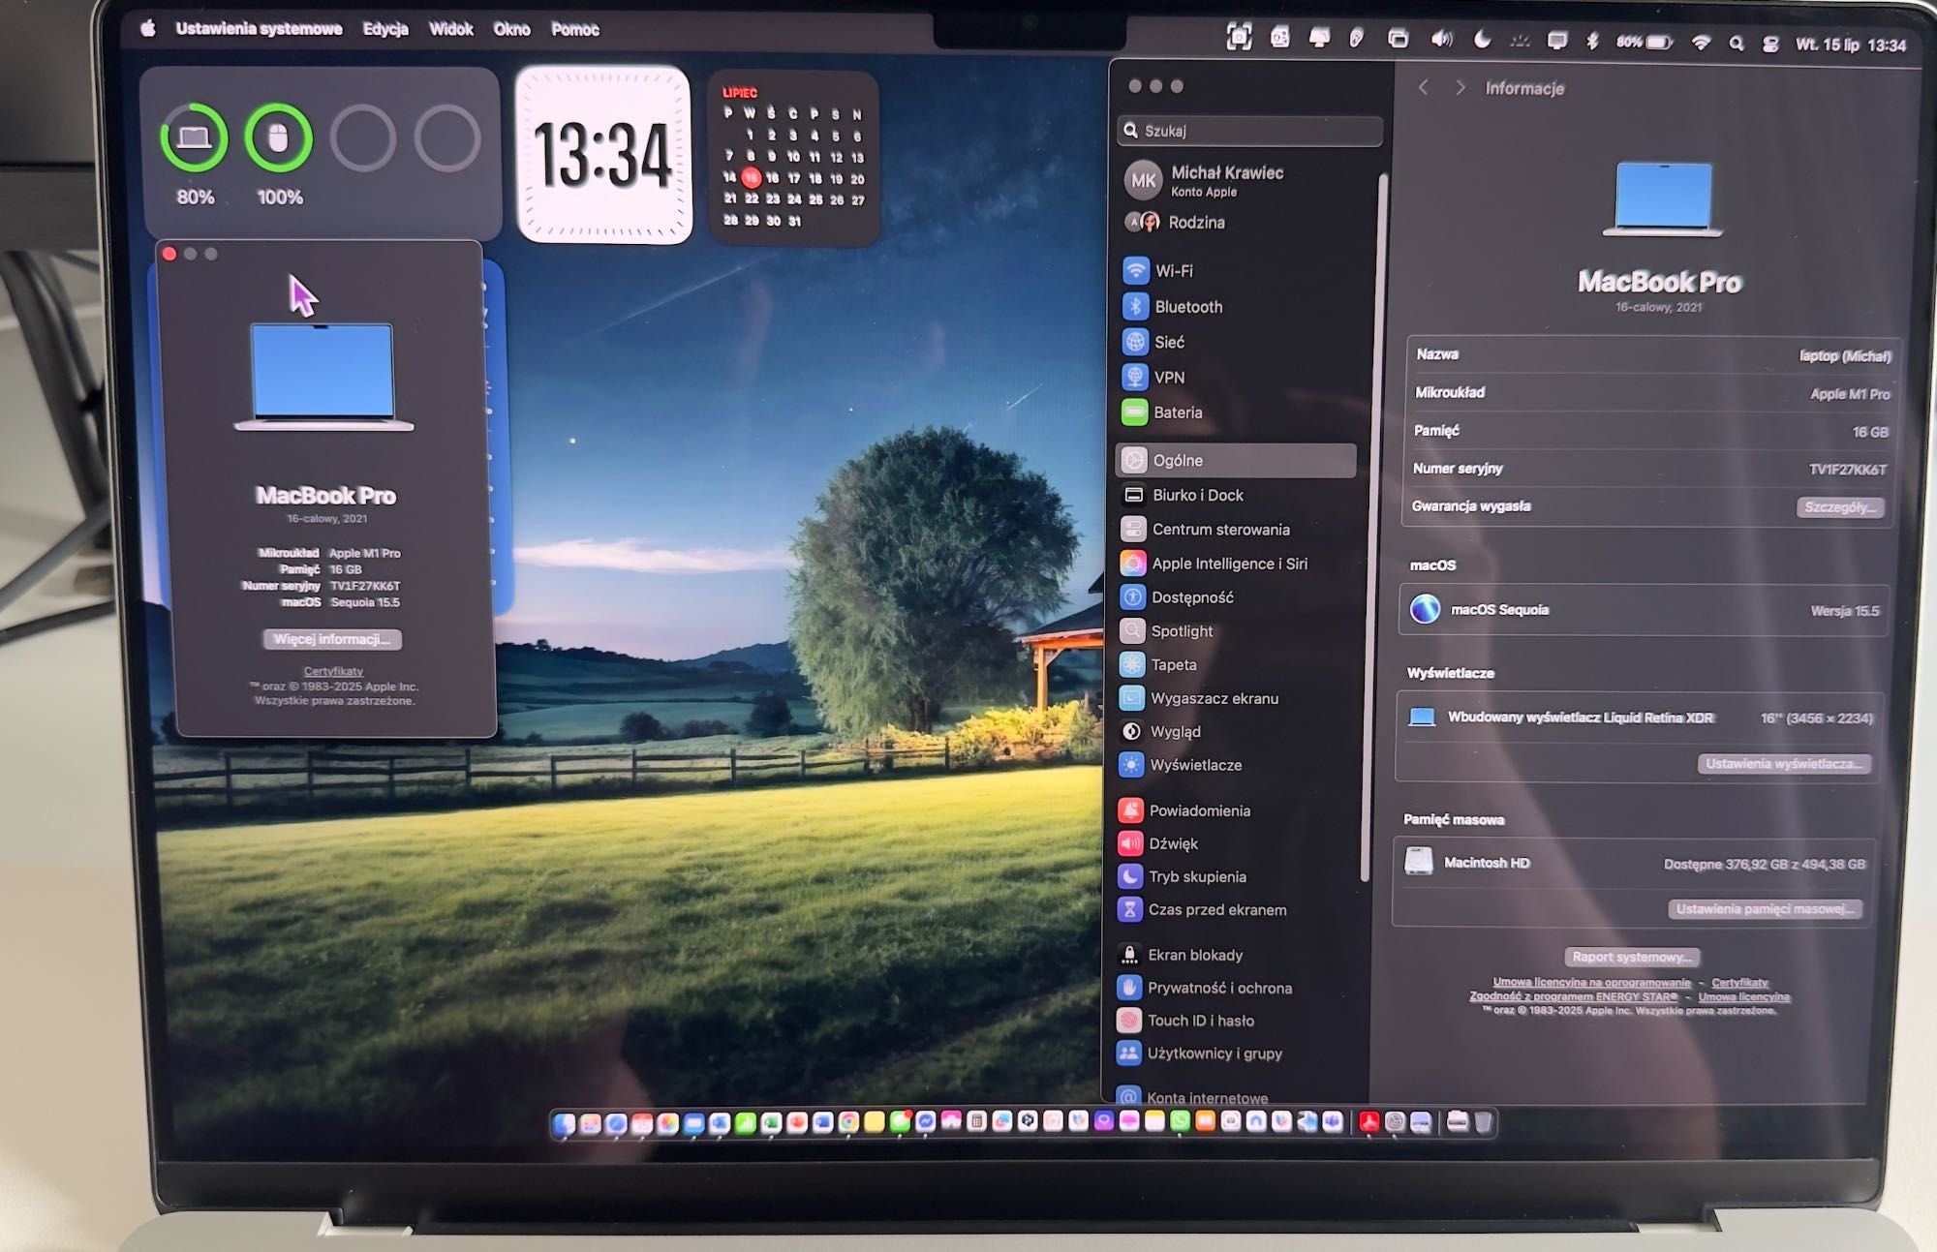Viewport: 1937px width, 1252px height.
Task: Open Certyfikaty link in About window
Action: point(333,671)
